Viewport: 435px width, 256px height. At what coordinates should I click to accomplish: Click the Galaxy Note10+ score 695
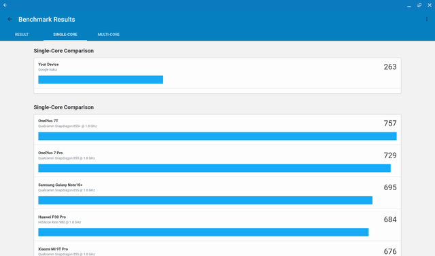pyautogui.click(x=390, y=187)
